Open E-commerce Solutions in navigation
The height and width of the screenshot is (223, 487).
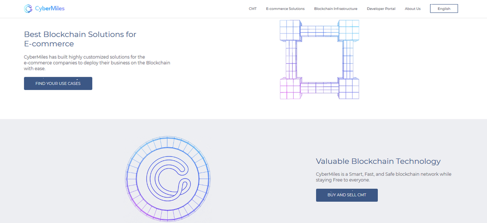click(x=285, y=9)
